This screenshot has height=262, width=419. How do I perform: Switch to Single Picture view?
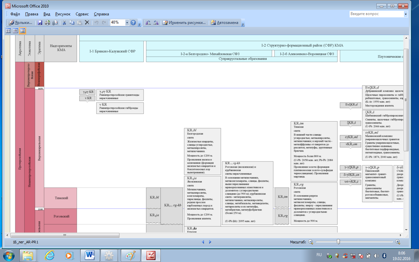22,31
